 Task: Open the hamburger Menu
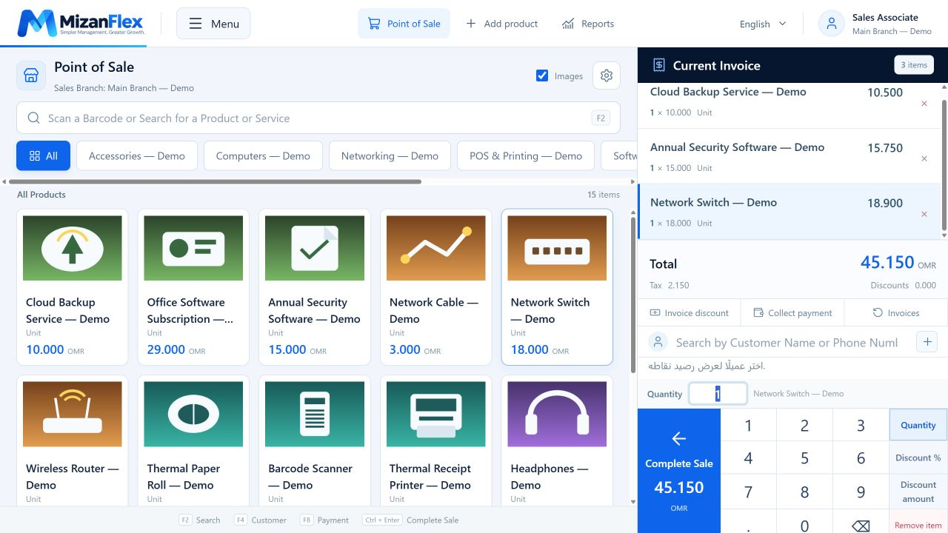[x=213, y=24]
